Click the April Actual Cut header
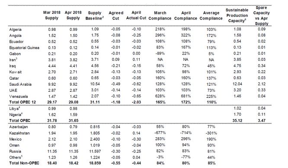Screen dimensions: 288x168 coord(136,15)
